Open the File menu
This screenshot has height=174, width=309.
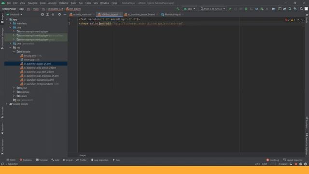(x=9, y=3)
